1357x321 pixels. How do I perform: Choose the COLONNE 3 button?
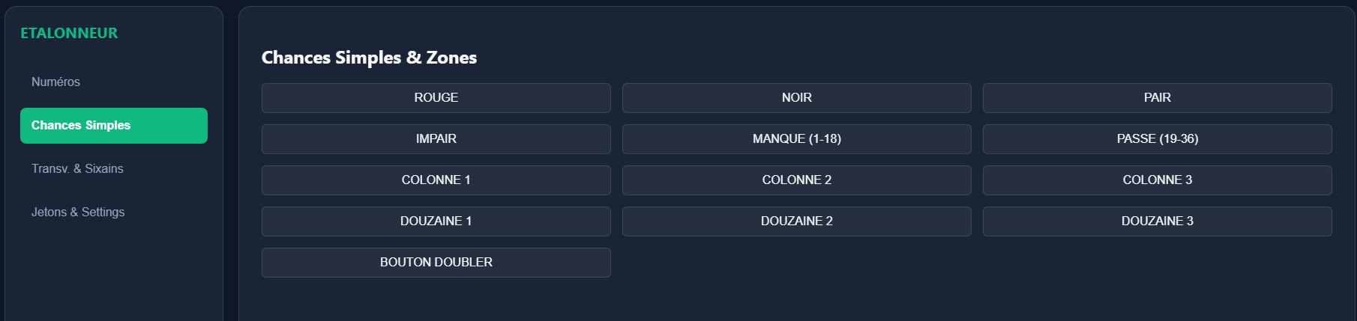(x=1157, y=180)
